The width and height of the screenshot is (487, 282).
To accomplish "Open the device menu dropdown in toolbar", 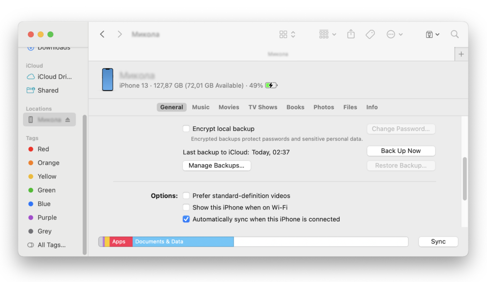I will coord(432,34).
